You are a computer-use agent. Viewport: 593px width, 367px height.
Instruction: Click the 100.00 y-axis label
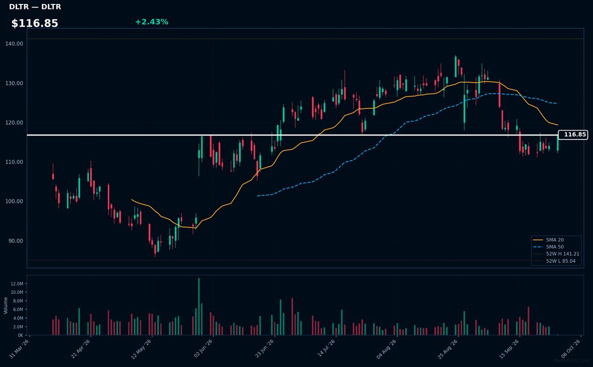[x=15, y=201]
